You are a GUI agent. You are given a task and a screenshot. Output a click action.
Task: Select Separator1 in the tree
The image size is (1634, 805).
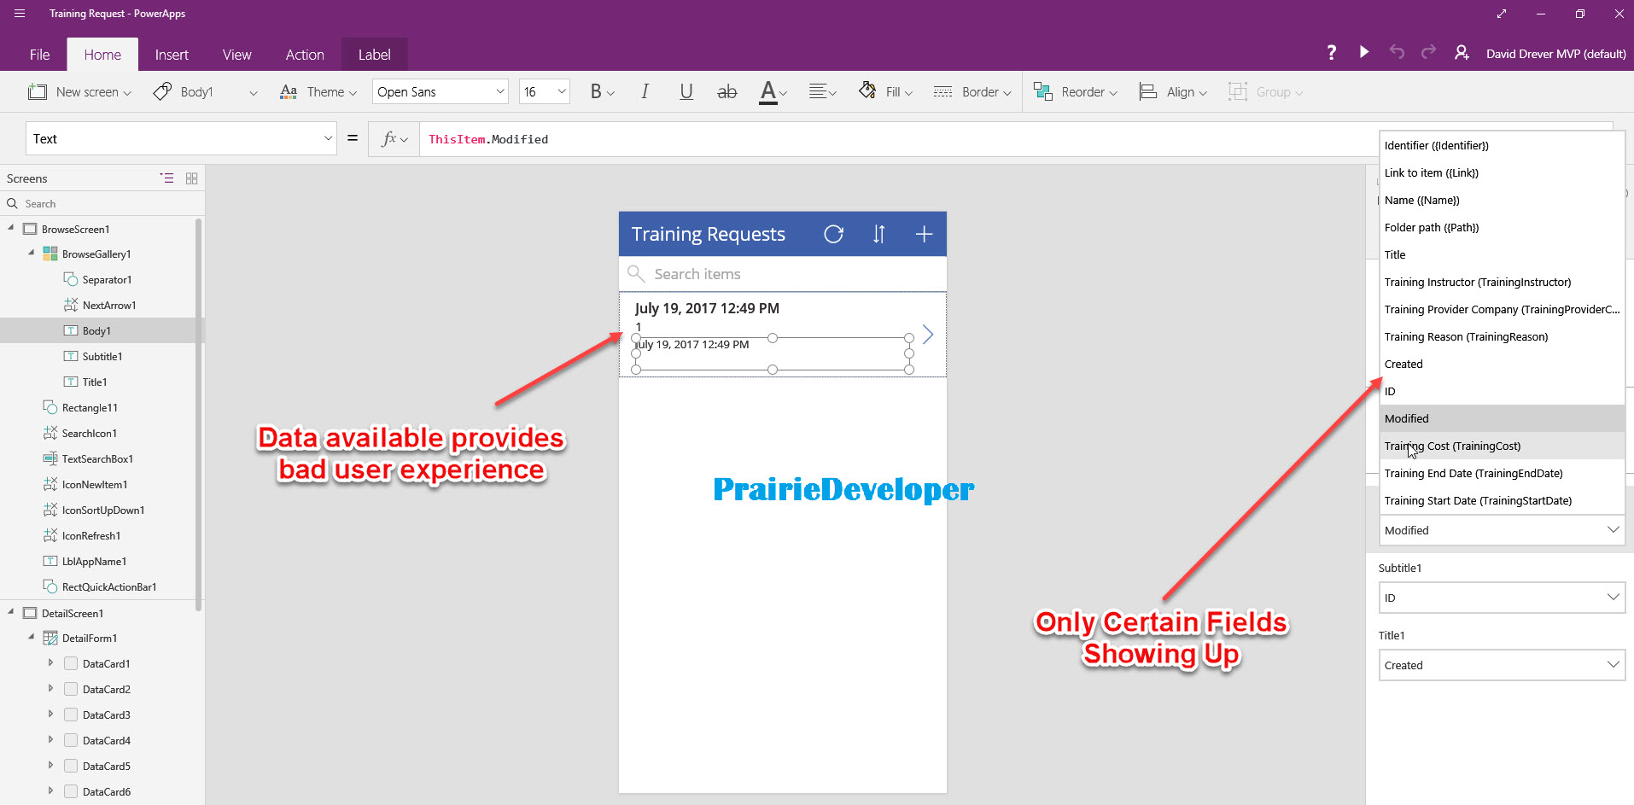pyautogui.click(x=107, y=279)
